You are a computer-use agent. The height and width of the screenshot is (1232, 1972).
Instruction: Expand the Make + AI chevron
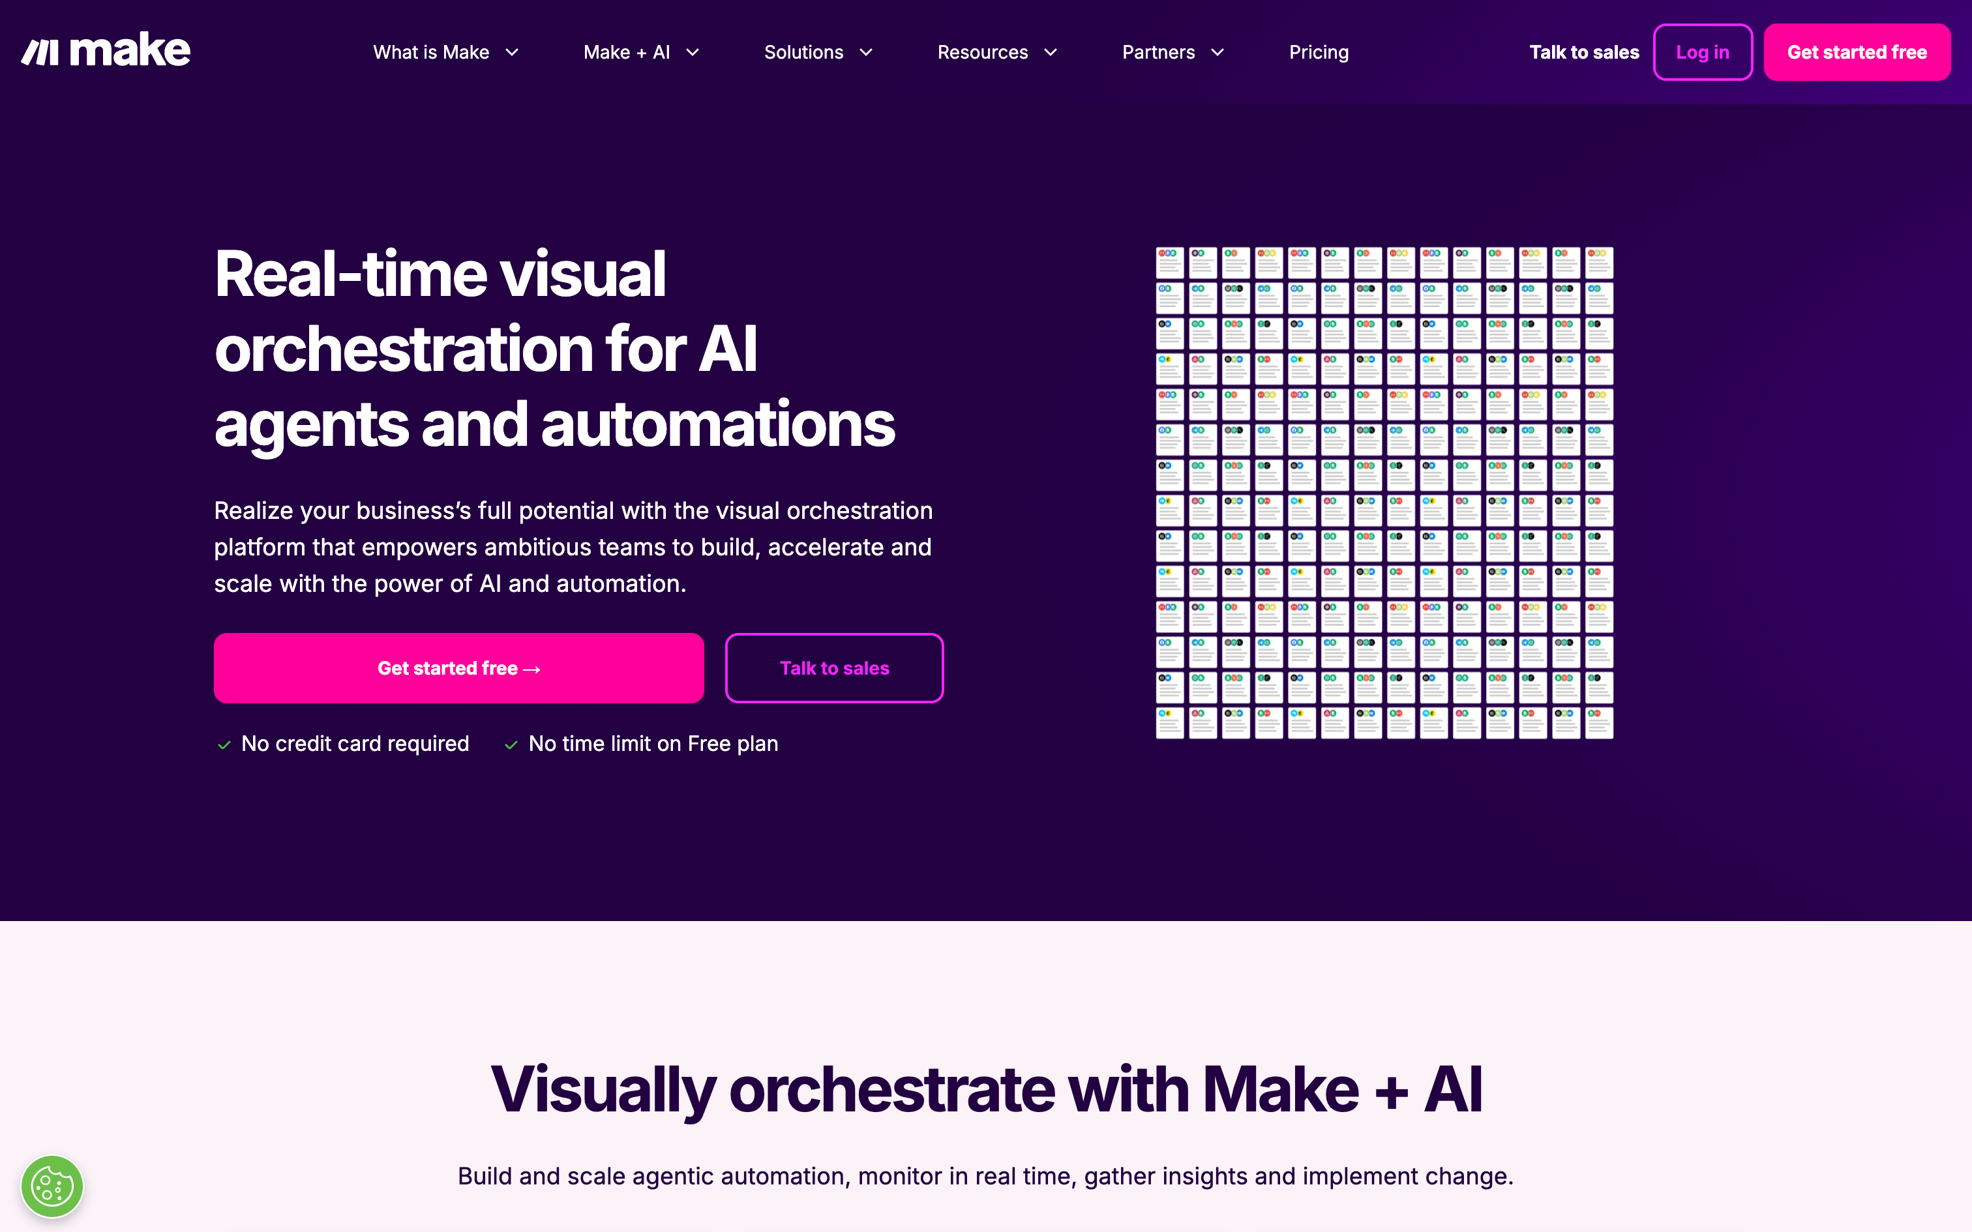(x=693, y=52)
